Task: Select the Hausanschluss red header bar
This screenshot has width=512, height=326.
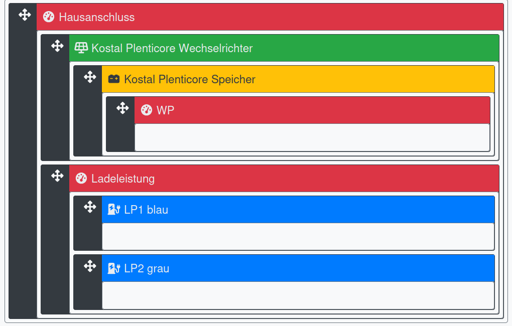Action: 301,17
